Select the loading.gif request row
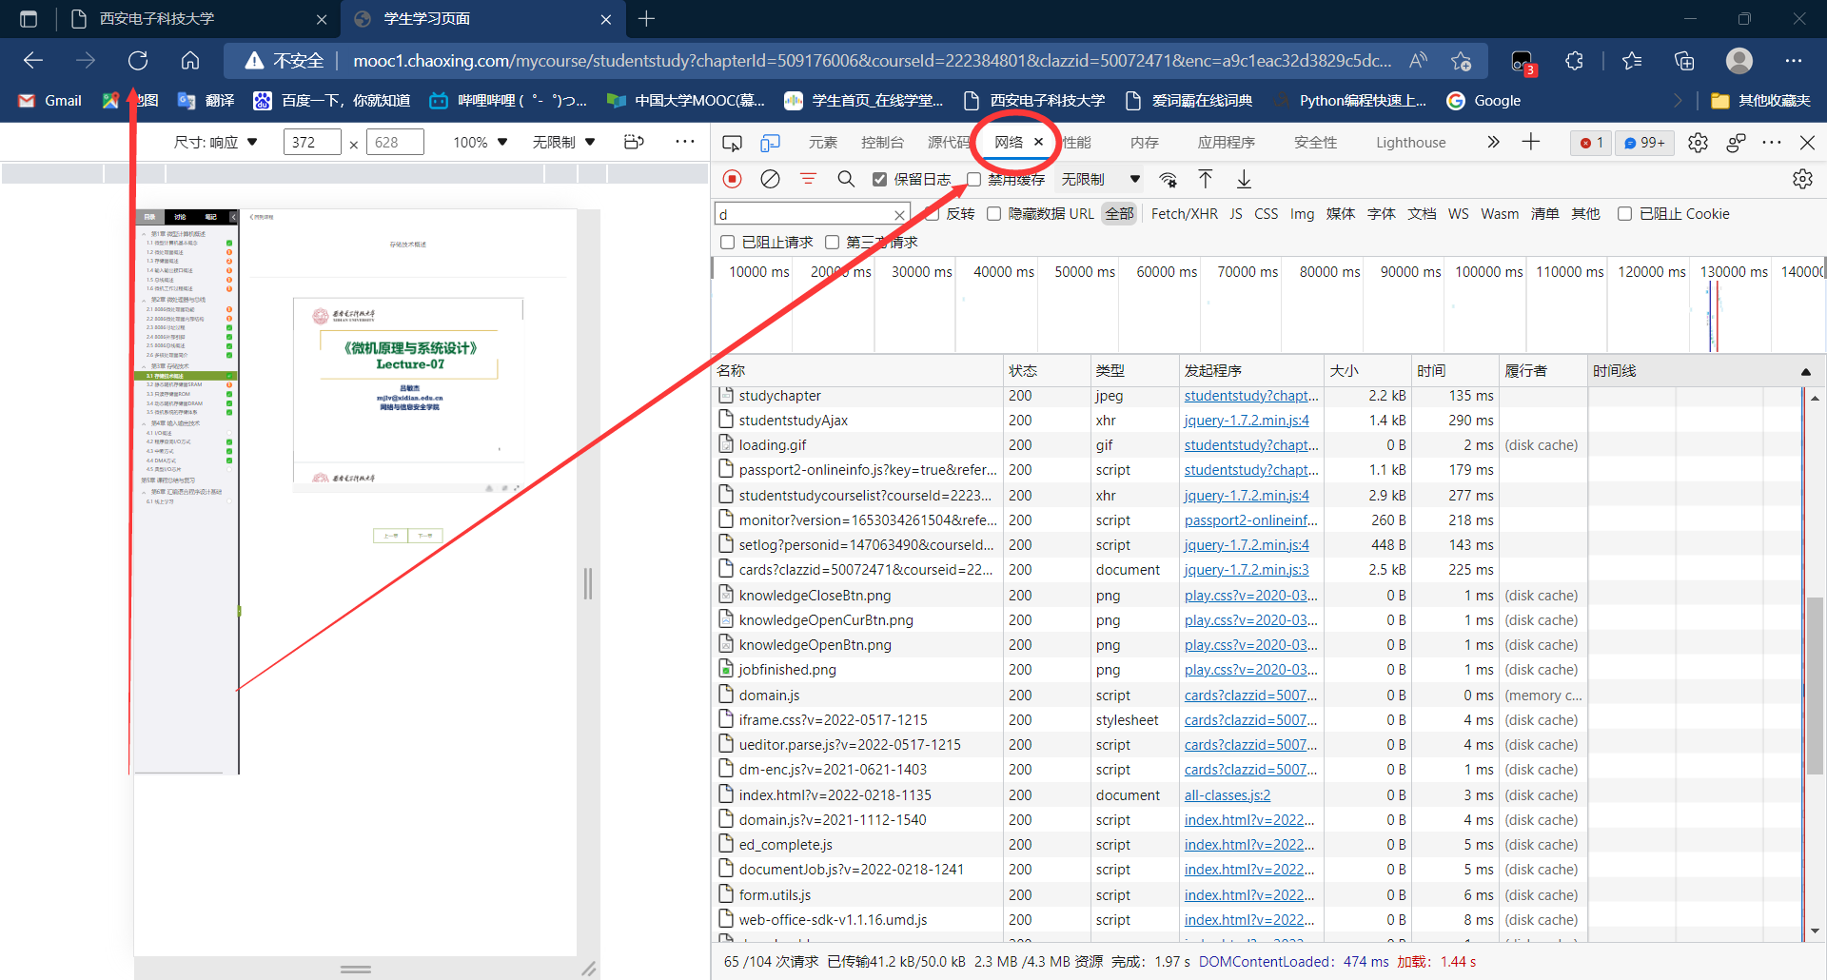 coord(1151,445)
